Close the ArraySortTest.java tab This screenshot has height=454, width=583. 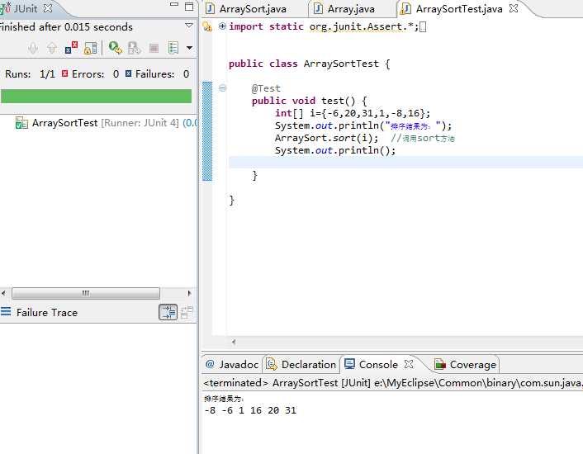tap(514, 8)
